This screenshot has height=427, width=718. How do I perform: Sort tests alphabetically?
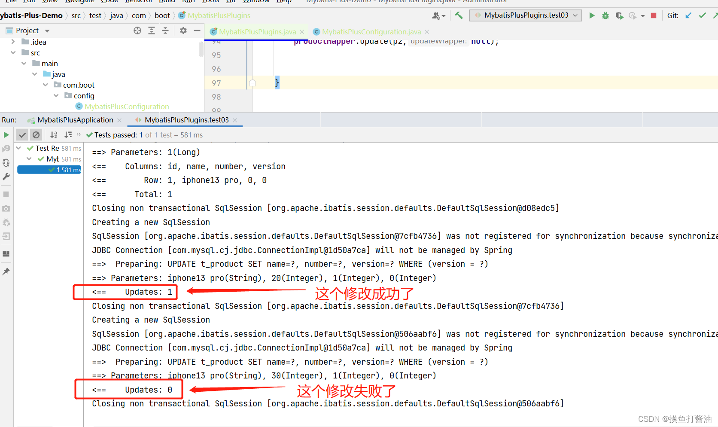point(54,135)
